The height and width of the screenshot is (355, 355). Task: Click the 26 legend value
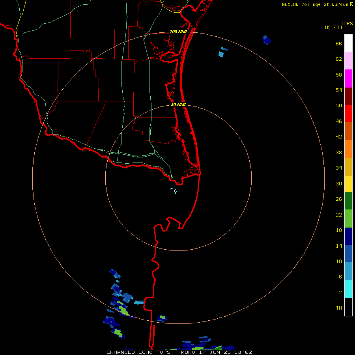point(339,199)
